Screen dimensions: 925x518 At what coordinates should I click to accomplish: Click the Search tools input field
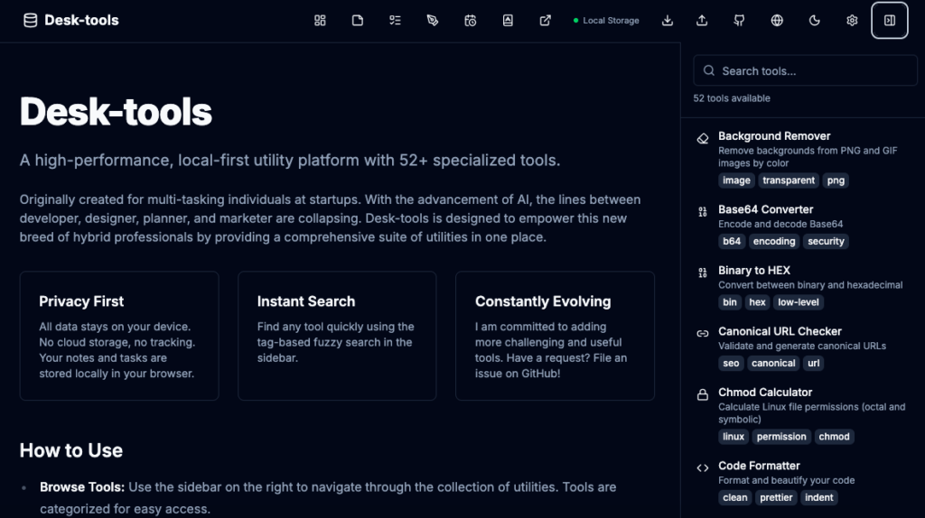pos(805,70)
